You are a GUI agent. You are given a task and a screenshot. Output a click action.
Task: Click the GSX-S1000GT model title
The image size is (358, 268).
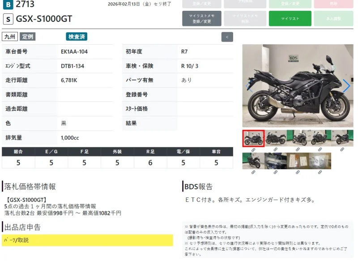pos(44,19)
